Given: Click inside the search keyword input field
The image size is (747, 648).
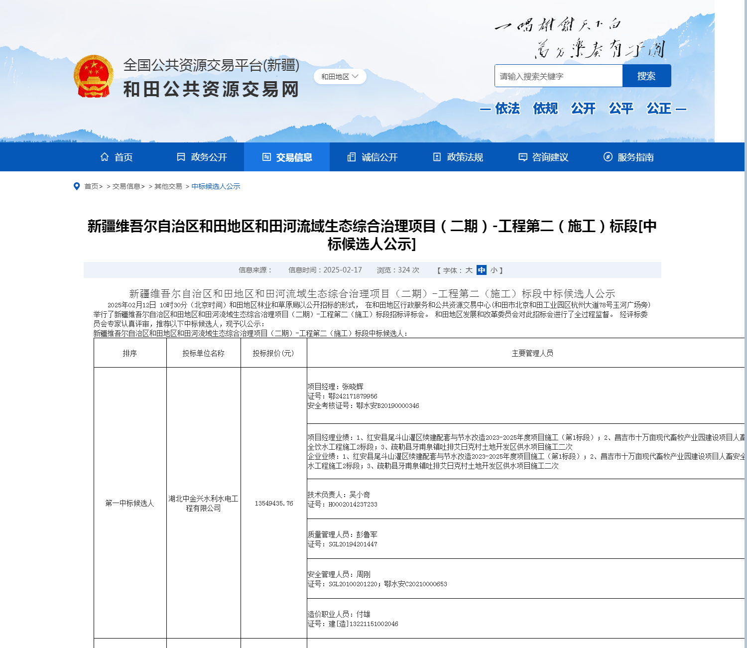Looking at the screenshot, I should tap(558, 75).
